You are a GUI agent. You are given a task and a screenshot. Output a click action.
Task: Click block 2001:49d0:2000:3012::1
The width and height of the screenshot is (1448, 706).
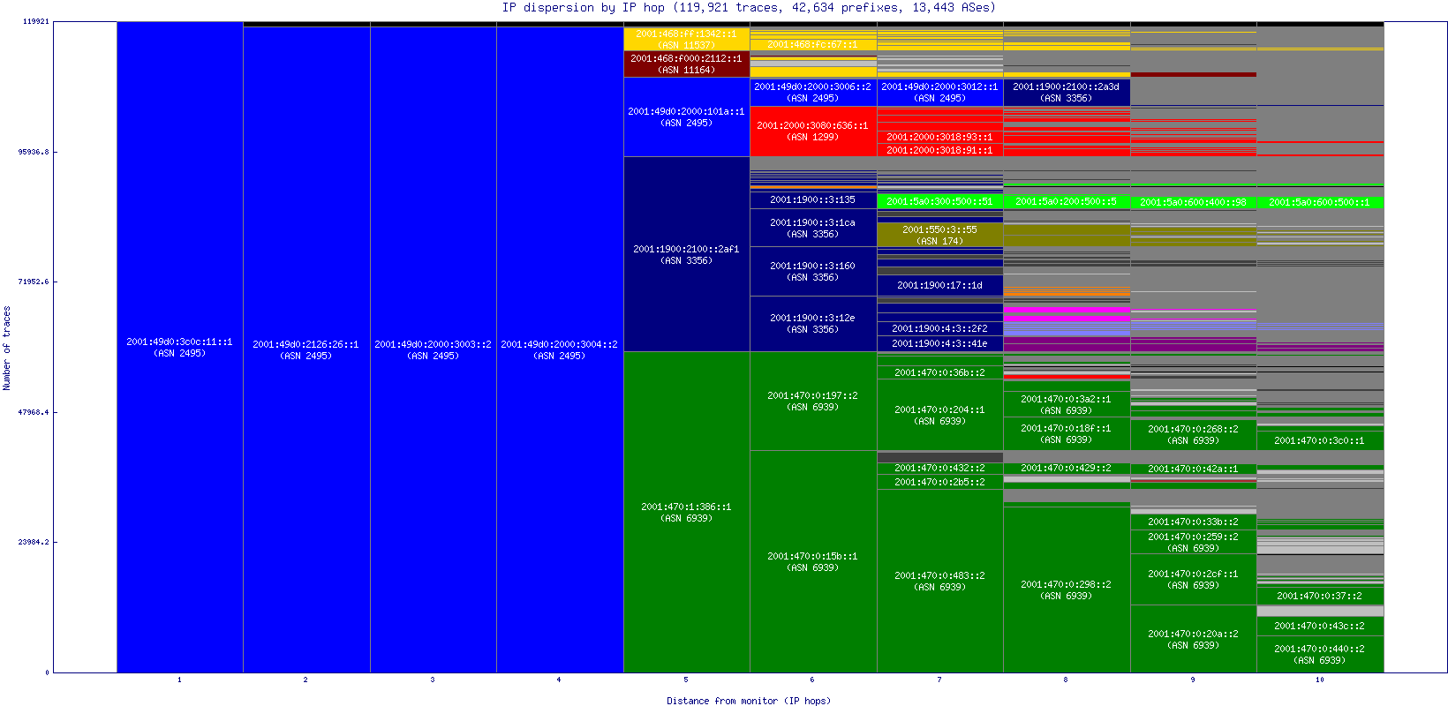point(940,92)
